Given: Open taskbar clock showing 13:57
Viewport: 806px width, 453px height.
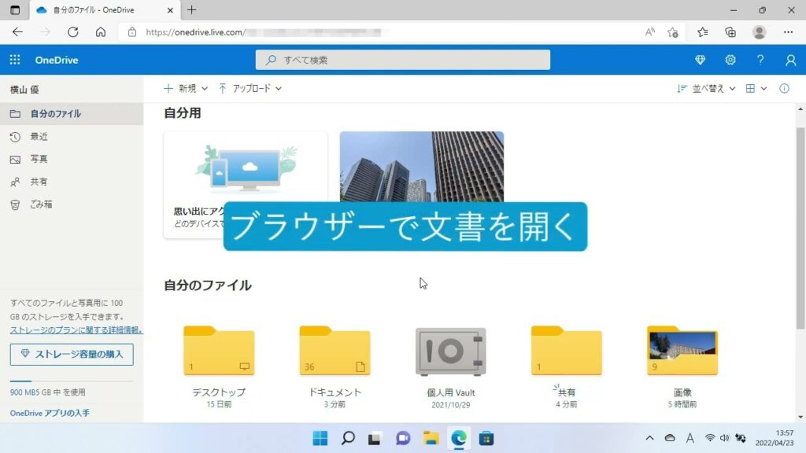Looking at the screenshot, I should pyautogui.click(x=775, y=437).
